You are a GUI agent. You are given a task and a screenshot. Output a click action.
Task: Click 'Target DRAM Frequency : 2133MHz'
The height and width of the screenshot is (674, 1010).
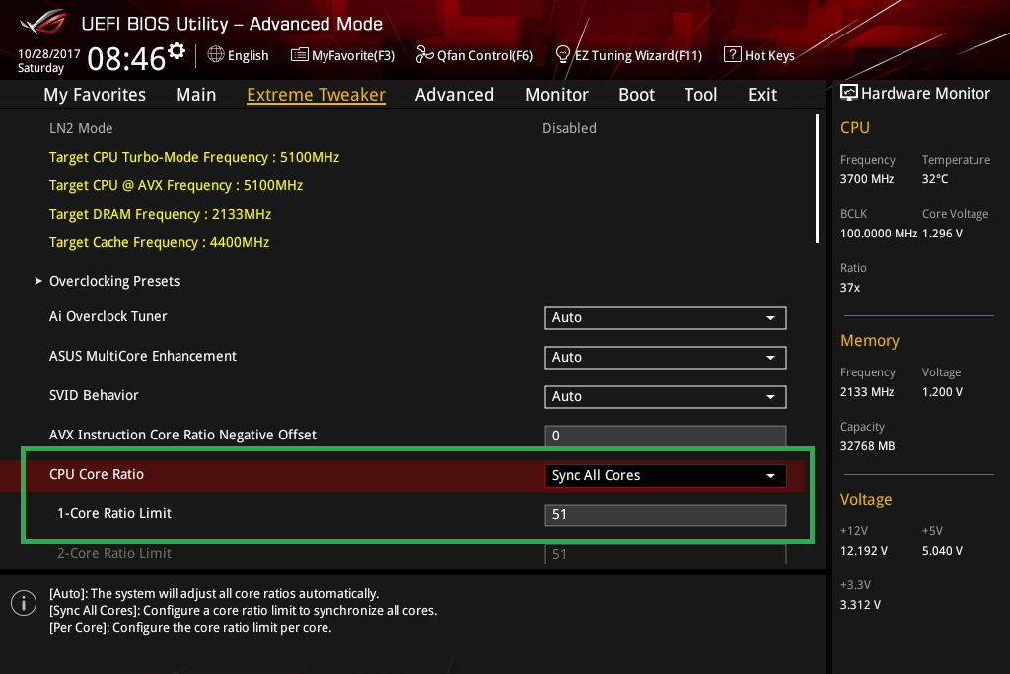point(161,214)
